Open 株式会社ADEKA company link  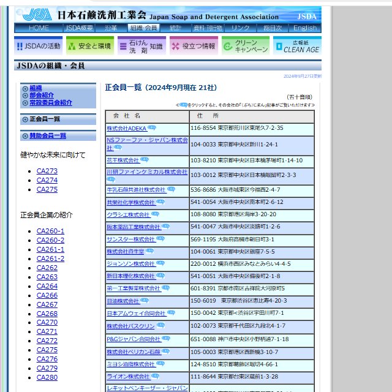[127, 129]
